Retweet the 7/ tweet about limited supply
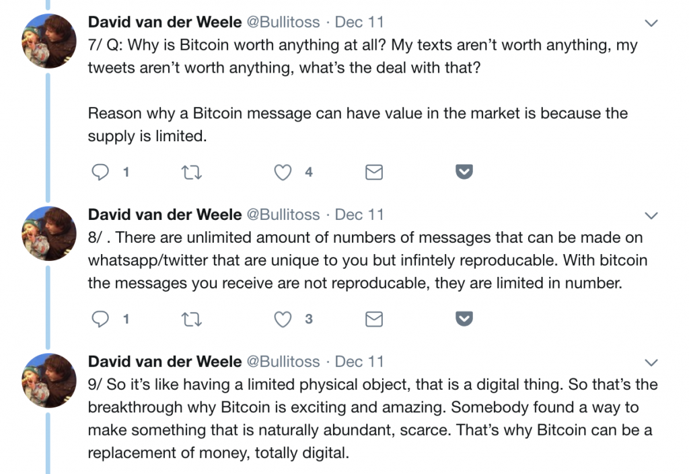 click(192, 173)
